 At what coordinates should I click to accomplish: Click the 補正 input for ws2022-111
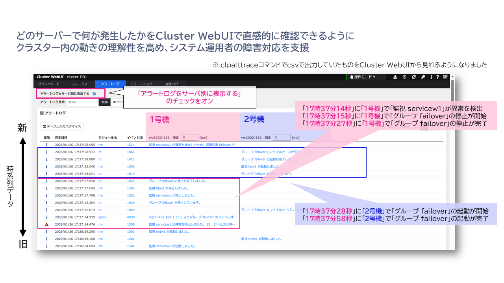(x=189, y=138)
